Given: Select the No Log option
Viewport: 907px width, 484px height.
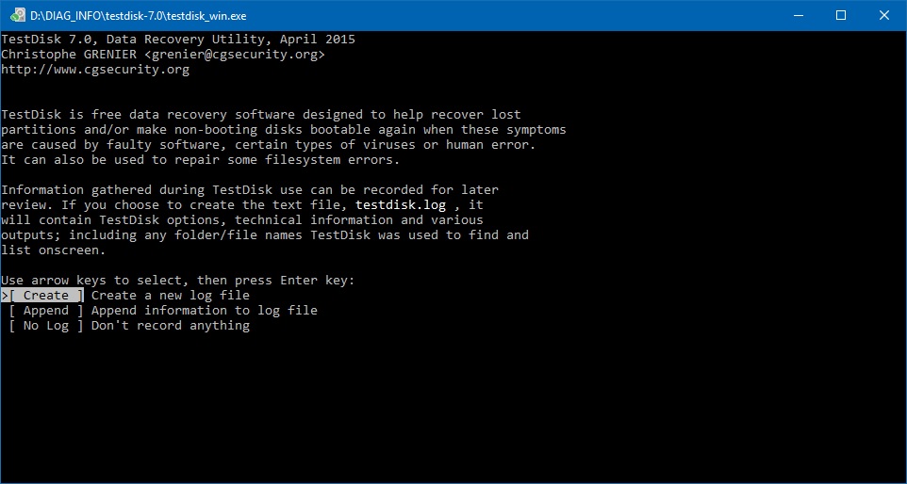Looking at the screenshot, I should point(46,326).
